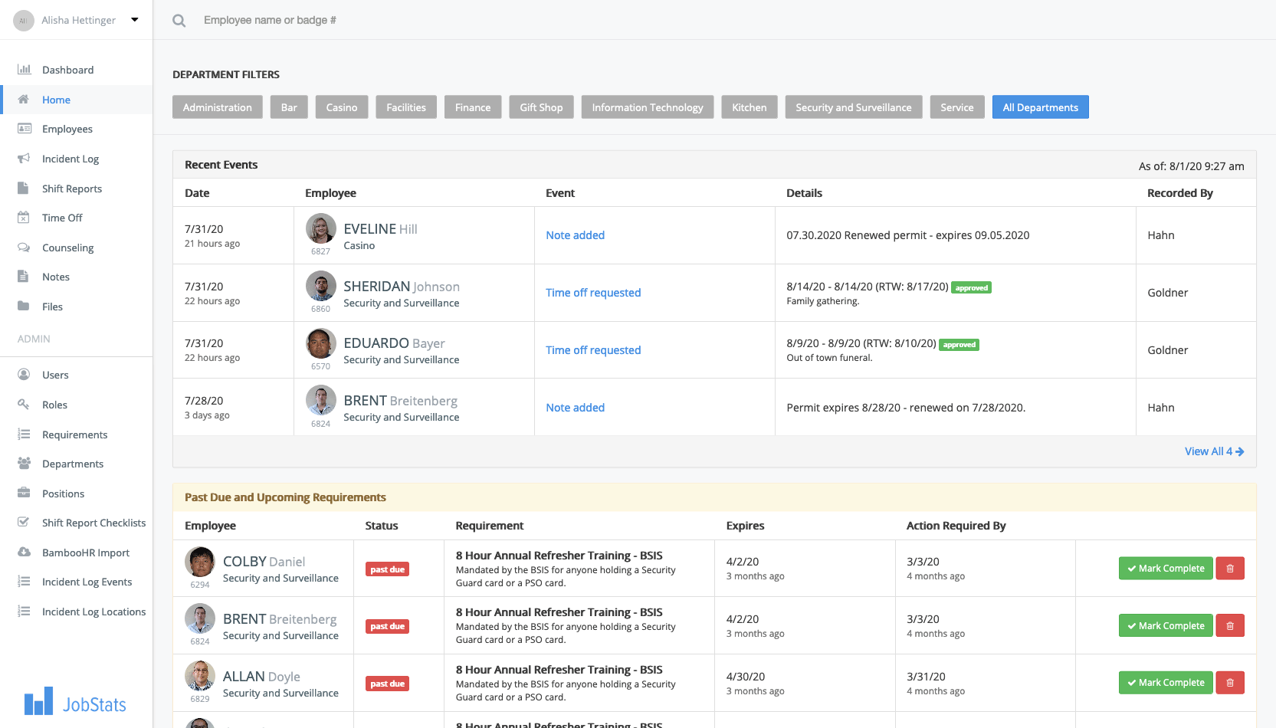Open Alisha Hettinger user dropdown arrow
The image size is (1276, 728).
(135, 20)
